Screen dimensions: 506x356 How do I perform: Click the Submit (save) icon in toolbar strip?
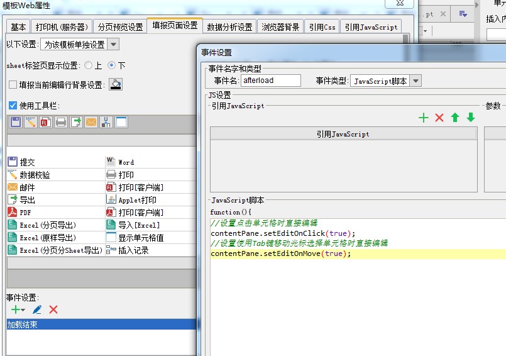coord(16,122)
